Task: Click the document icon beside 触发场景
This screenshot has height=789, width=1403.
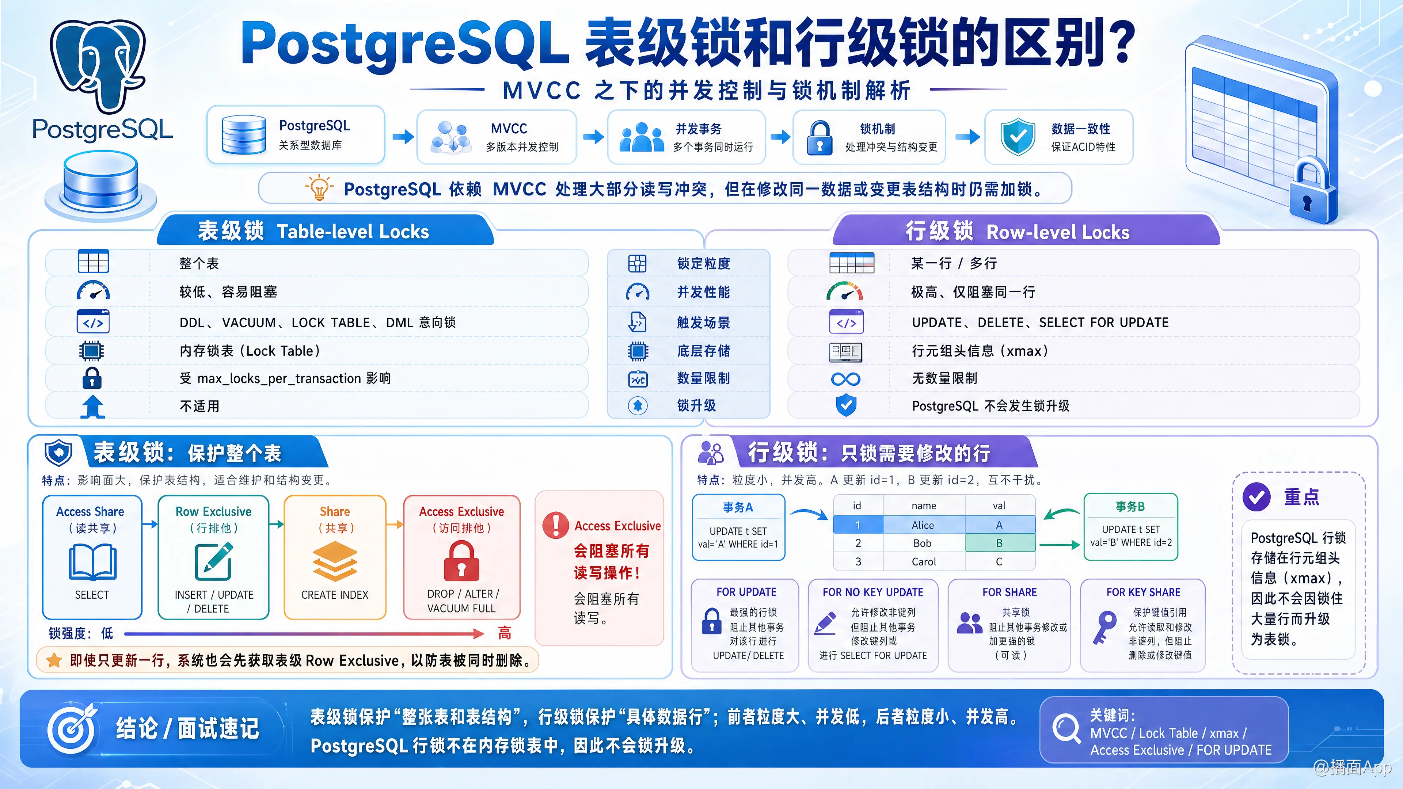Action: pos(637,322)
